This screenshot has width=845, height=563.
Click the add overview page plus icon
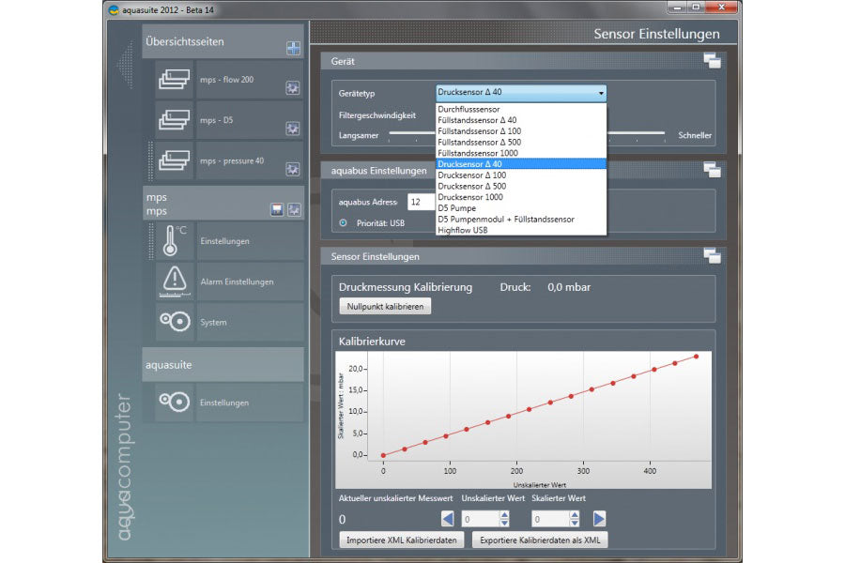[293, 49]
